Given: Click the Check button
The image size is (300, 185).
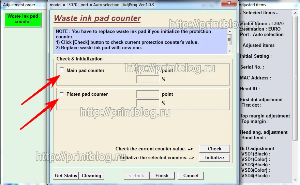Looking at the screenshot, I should pos(214,149).
